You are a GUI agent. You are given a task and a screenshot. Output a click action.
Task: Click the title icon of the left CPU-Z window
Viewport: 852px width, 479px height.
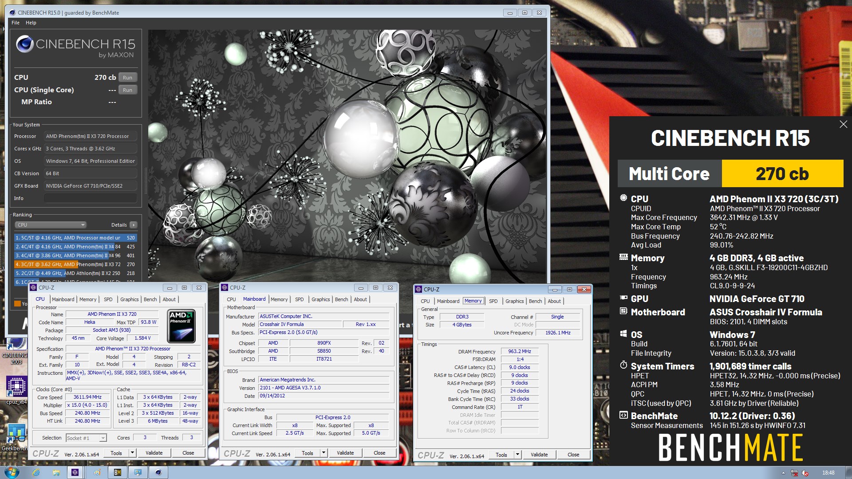tap(33, 287)
